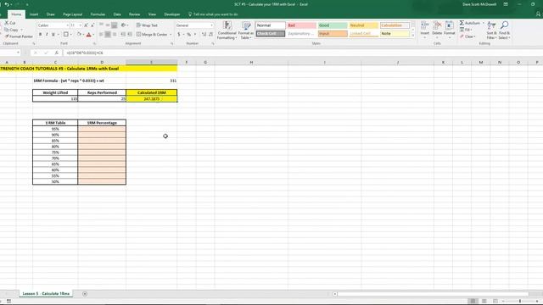Click the Copy command in Clipboard

tap(11, 30)
